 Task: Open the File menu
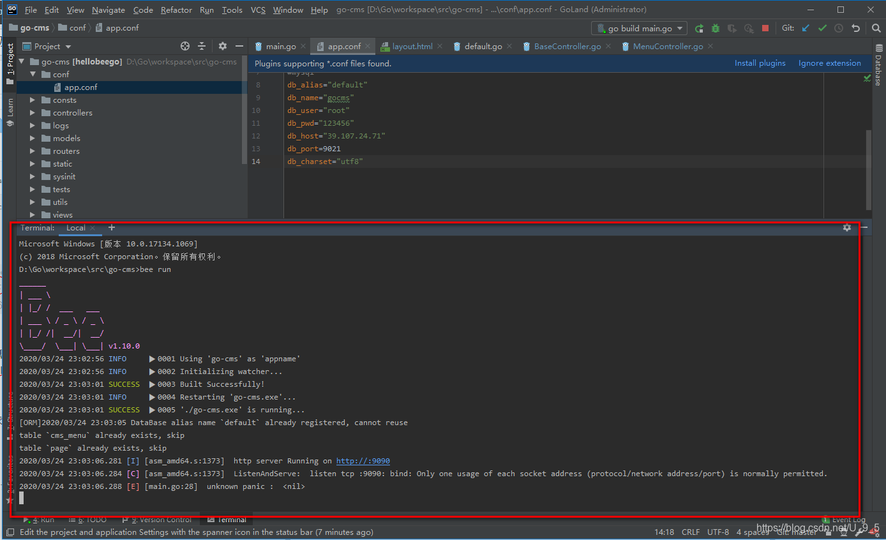tap(31, 10)
